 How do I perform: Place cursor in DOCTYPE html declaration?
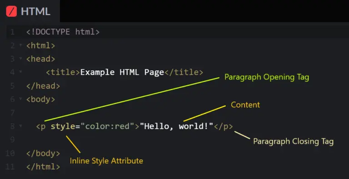click(63, 32)
